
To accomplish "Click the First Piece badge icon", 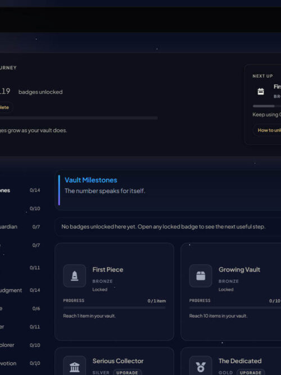I will pyautogui.click(x=75, y=275).
